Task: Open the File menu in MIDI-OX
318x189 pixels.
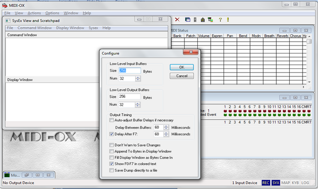Action: coord(7,13)
